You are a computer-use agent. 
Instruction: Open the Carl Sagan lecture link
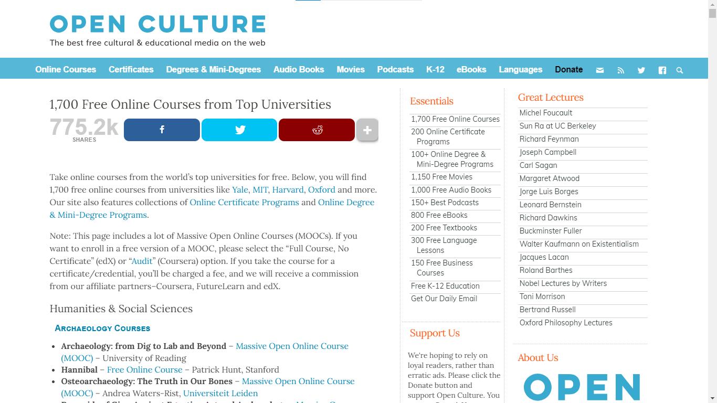(x=538, y=165)
